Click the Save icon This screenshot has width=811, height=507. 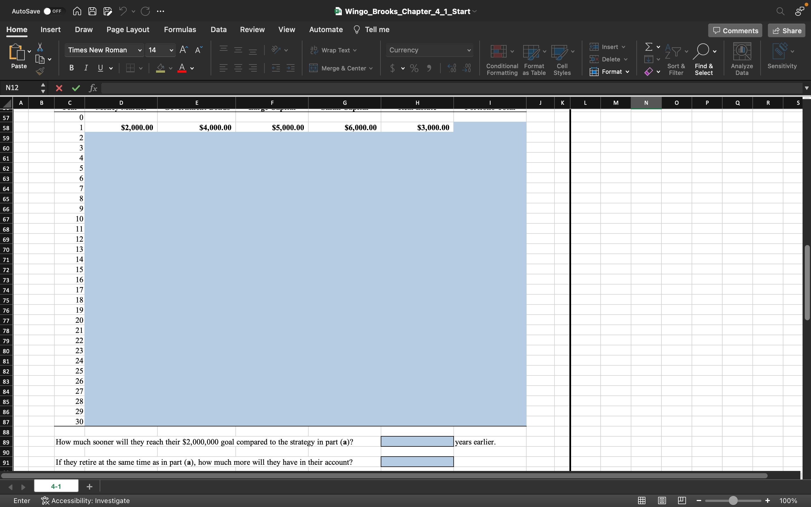pos(92,11)
